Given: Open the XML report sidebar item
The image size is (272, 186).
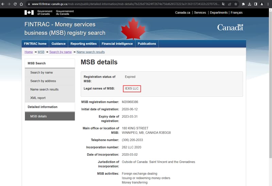Looking at the screenshot, I should point(50,98).
